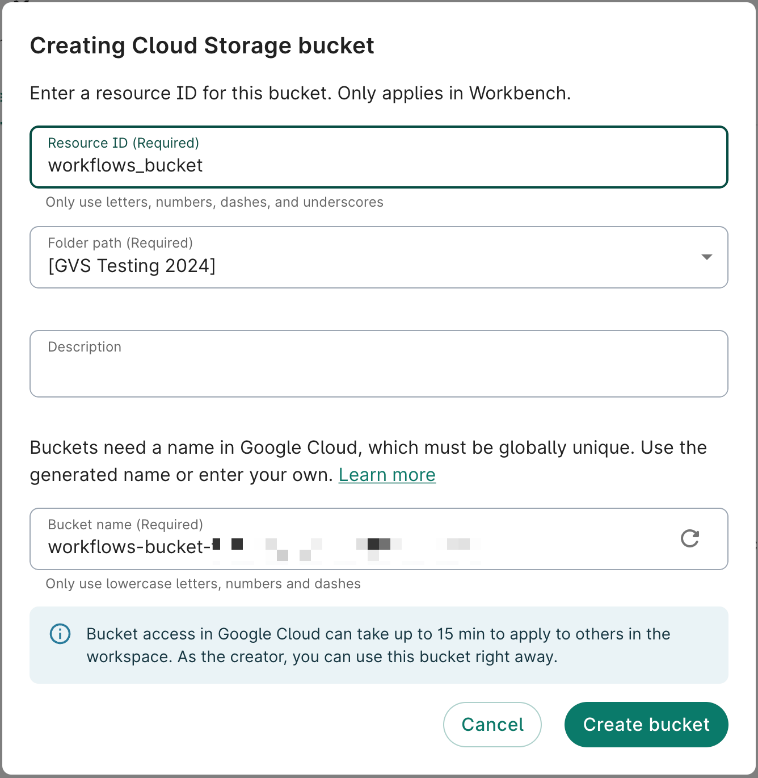Focus the Description text area
The height and width of the screenshot is (778, 758).
point(379,363)
